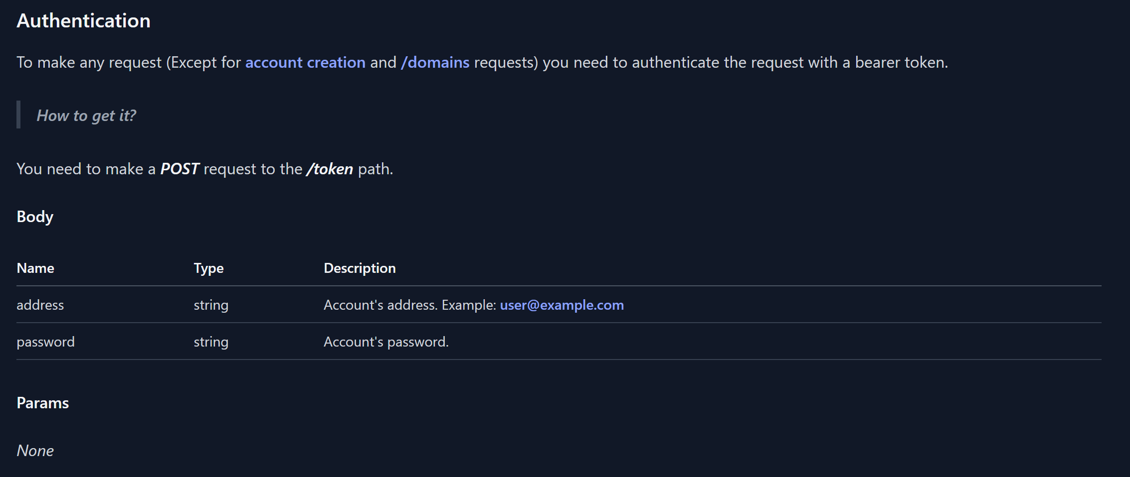Click the 'Account's address. Example:' text
The height and width of the screenshot is (477, 1130).
409,305
